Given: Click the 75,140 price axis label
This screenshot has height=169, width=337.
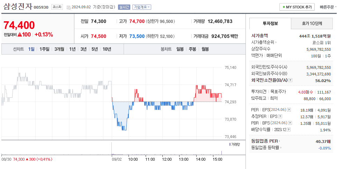Looking at the screenshot, I should tap(230, 67).
